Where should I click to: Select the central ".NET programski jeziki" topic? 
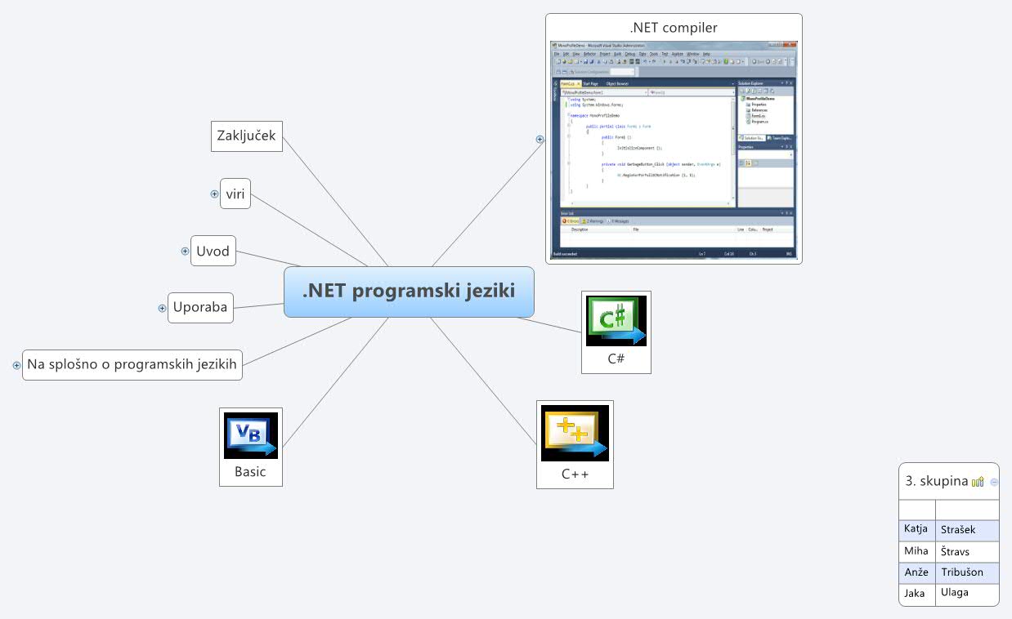click(x=409, y=291)
